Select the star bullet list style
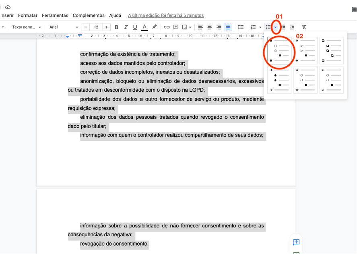 click(x=305, y=79)
